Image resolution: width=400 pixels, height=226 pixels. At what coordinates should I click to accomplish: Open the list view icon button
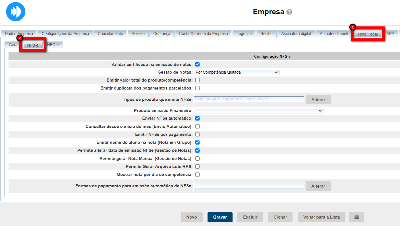(357, 217)
